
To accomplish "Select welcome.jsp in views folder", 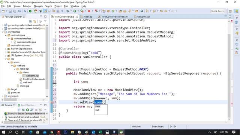I will pos(31,76).
